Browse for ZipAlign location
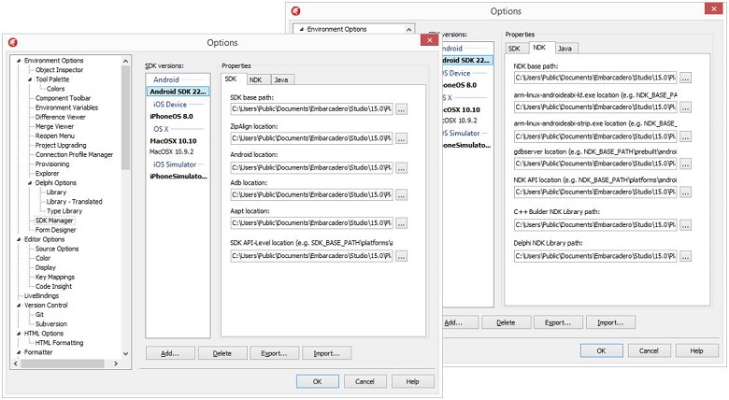This screenshot has width=729, height=400. tap(402, 138)
